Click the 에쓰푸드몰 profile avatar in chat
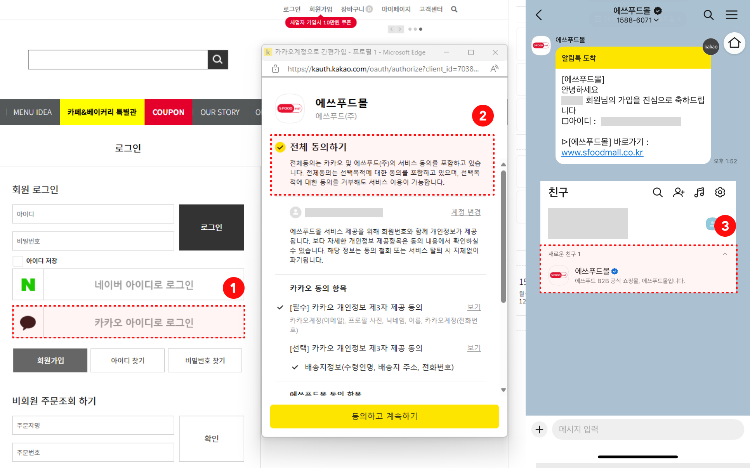This screenshot has height=468, width=750. (x=541, y=45)
